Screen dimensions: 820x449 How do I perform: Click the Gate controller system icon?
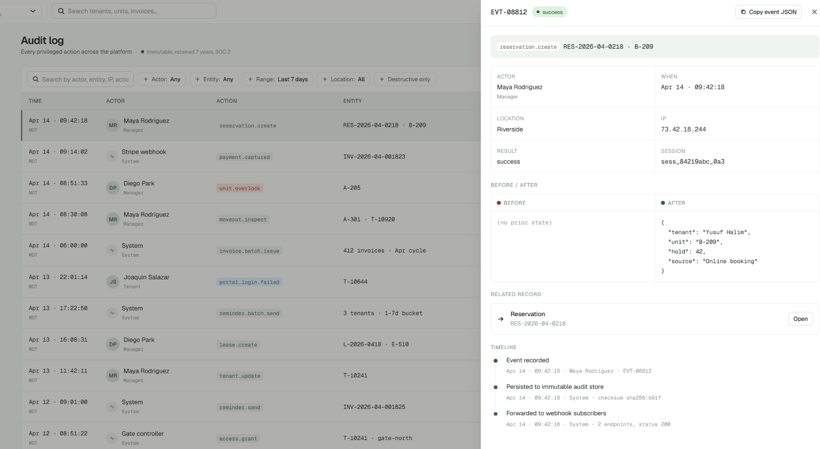click(112, 438)
